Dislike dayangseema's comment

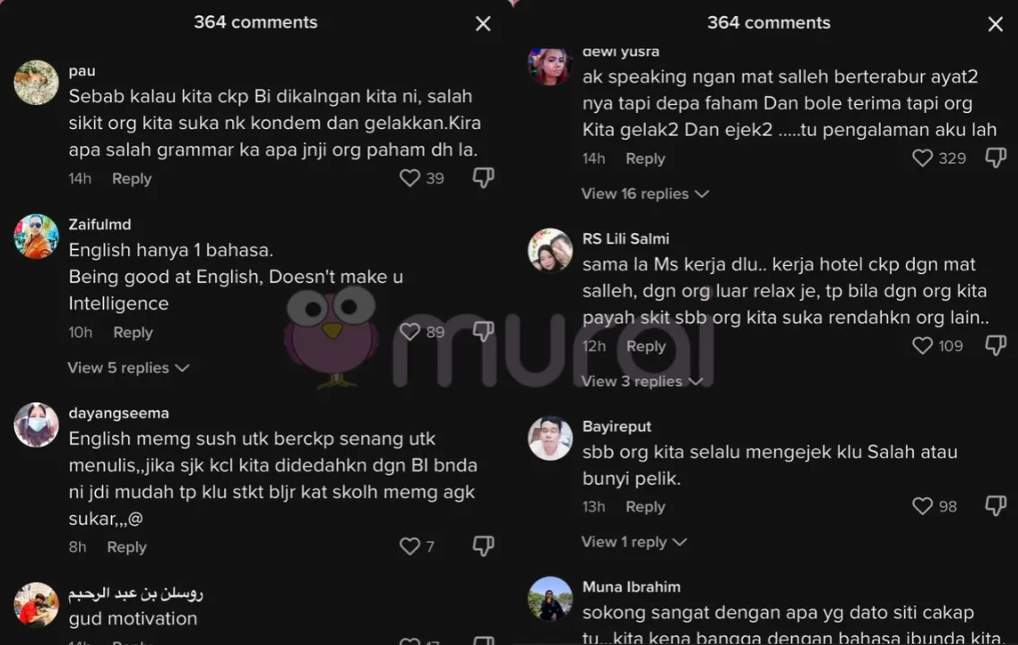(x=484, y=546)
